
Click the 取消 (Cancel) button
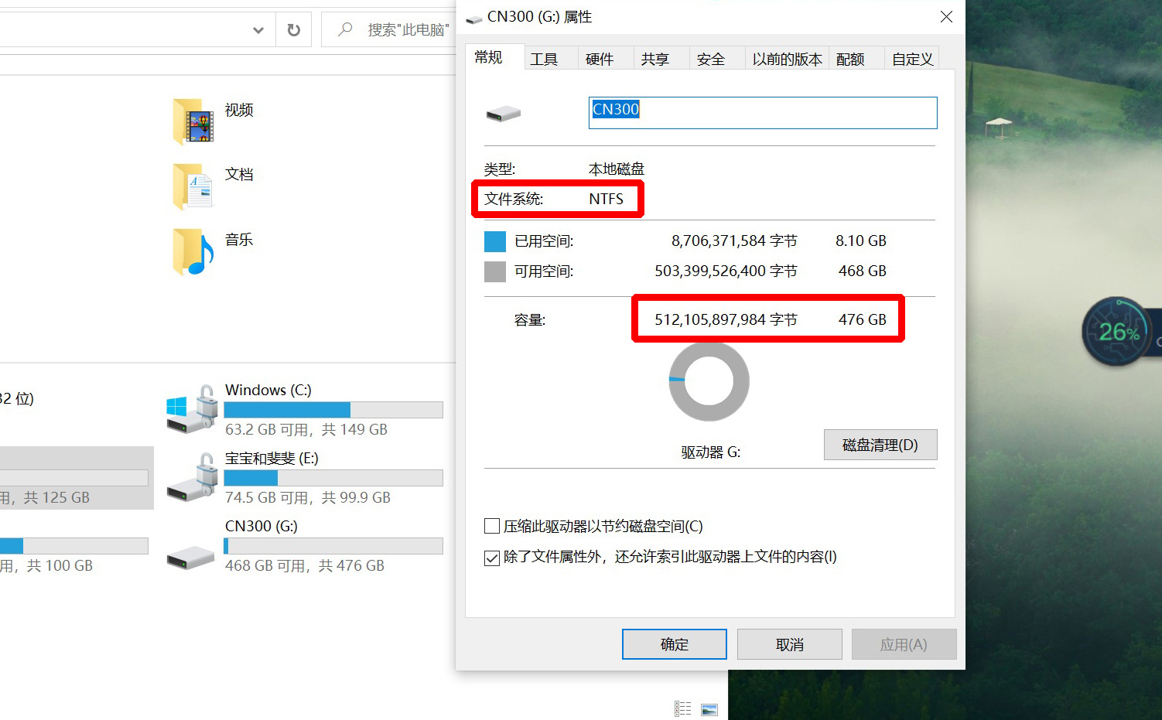coord(790,644)
